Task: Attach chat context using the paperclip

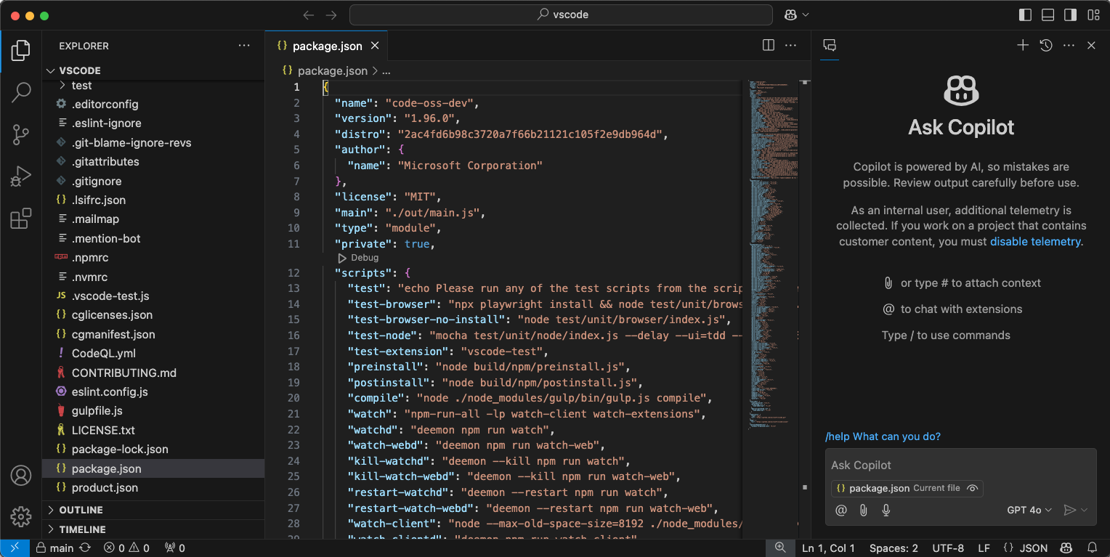Action: pos(863,510)
